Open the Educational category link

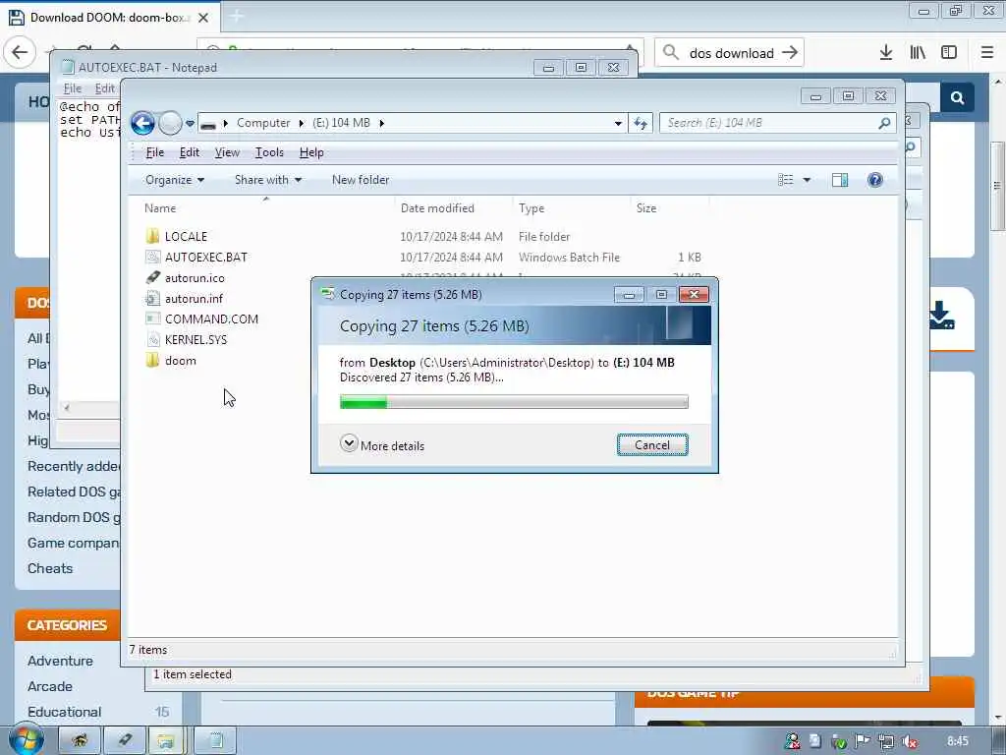click(64, 713)
